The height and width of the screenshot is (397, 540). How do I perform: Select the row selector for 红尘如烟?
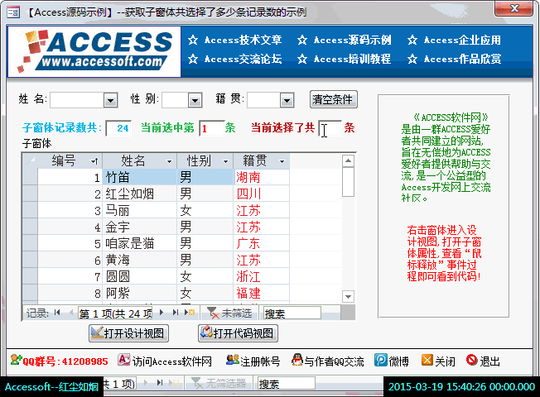click(30, 194)
